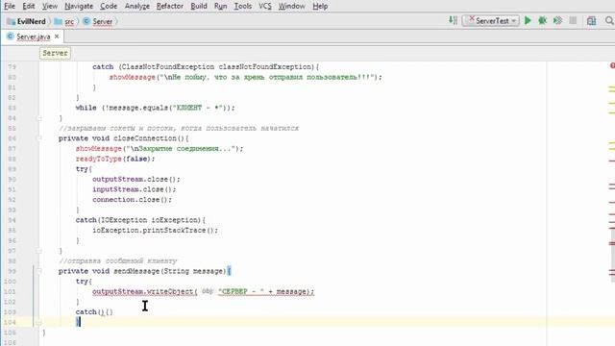Viewport: 615px width, 346px height.
Task: Run the ServerTest configuration with green play button
Action: (528, 20)
